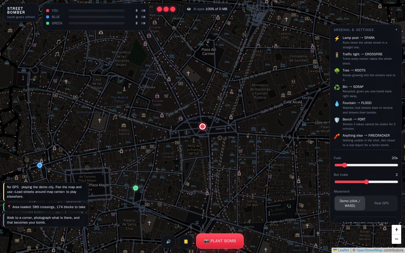Click the Load streets around map button
The height and width of the screenshot is (253, 405).
coord(366,221)
